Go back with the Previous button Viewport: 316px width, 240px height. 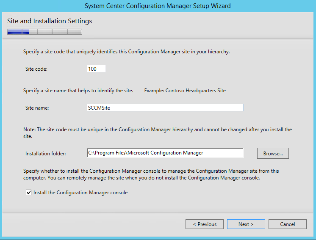[x=205, y=224]
